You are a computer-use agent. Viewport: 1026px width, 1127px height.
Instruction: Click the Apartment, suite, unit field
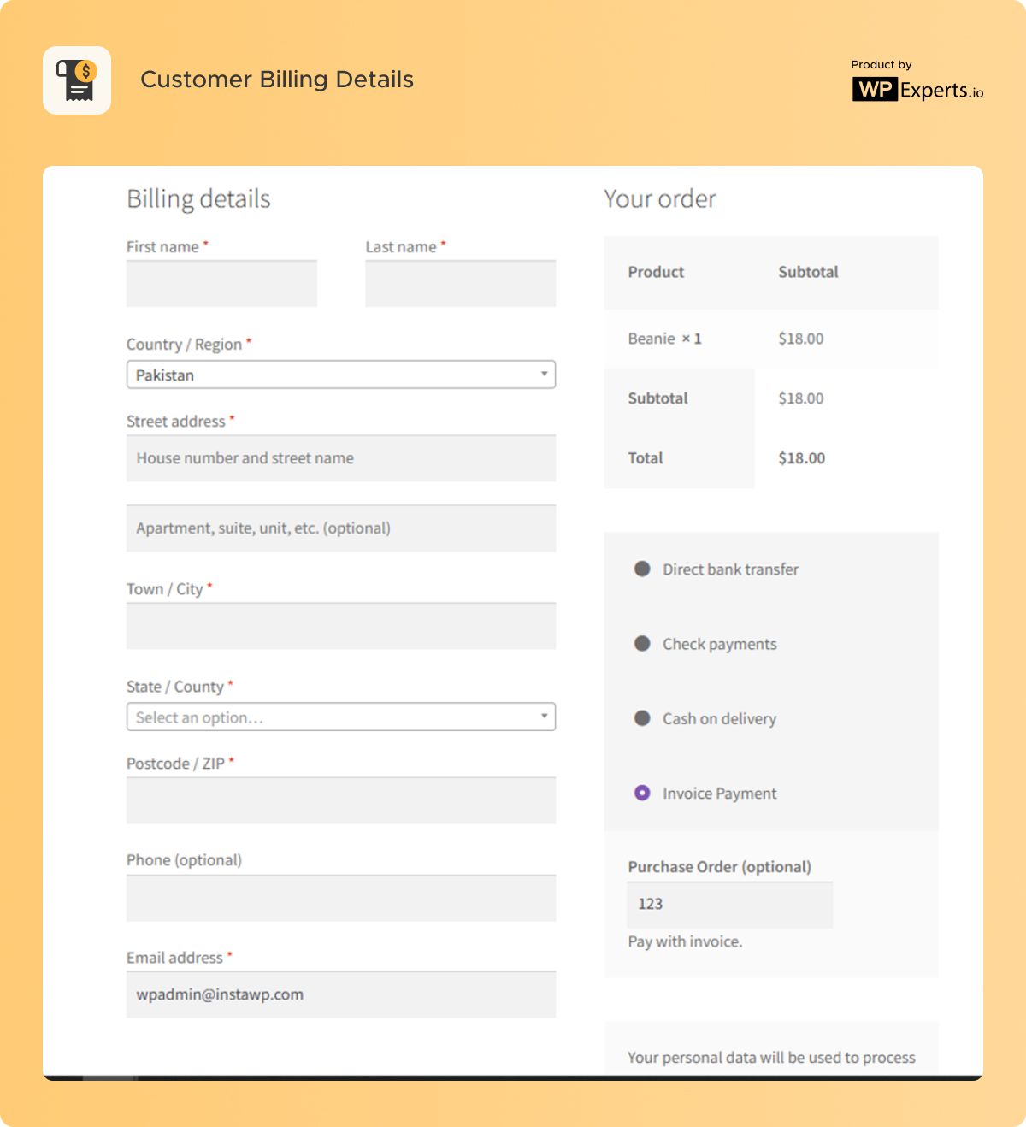(x=341, y=528)
